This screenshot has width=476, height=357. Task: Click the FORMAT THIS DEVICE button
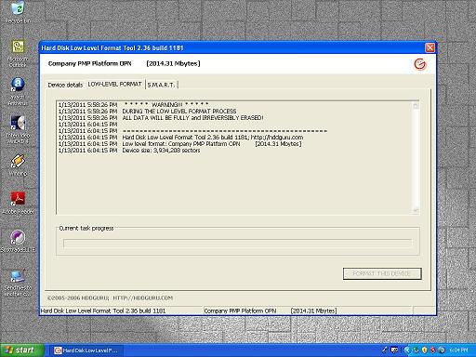382,273
